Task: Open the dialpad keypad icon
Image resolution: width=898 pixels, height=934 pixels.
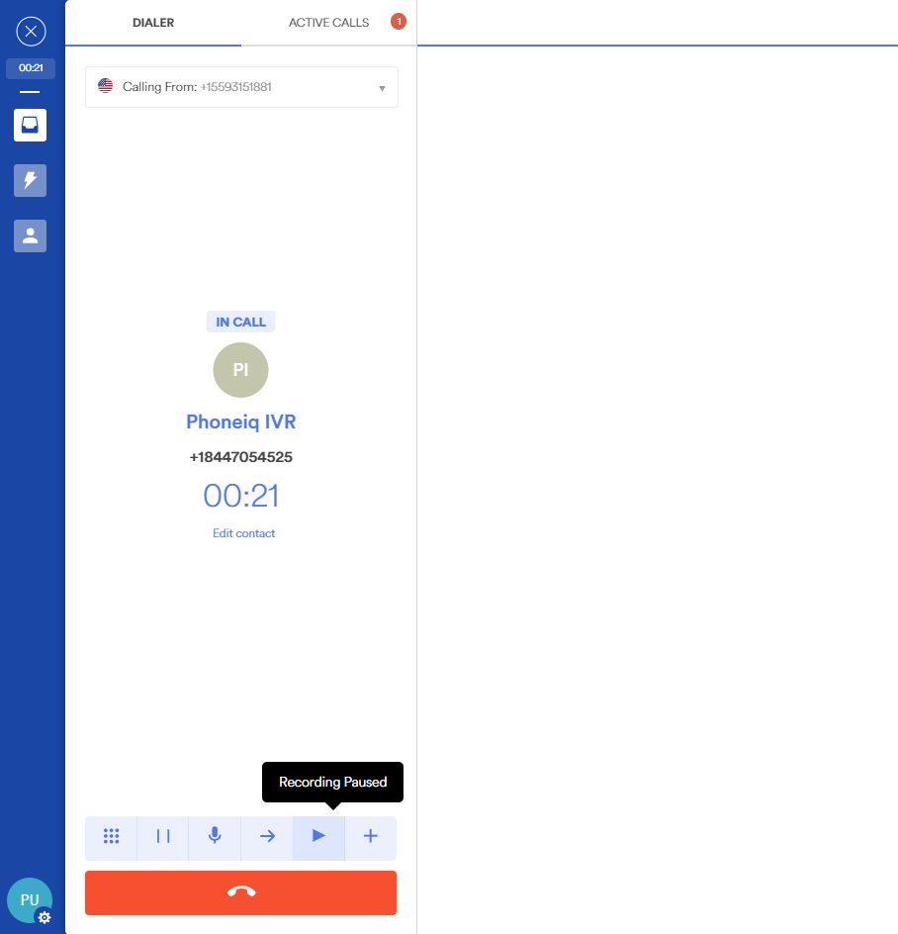Action: (x=112, y=836)
